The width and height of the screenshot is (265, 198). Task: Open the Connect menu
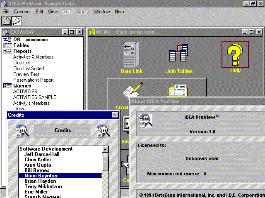click(x=22, y=12)
